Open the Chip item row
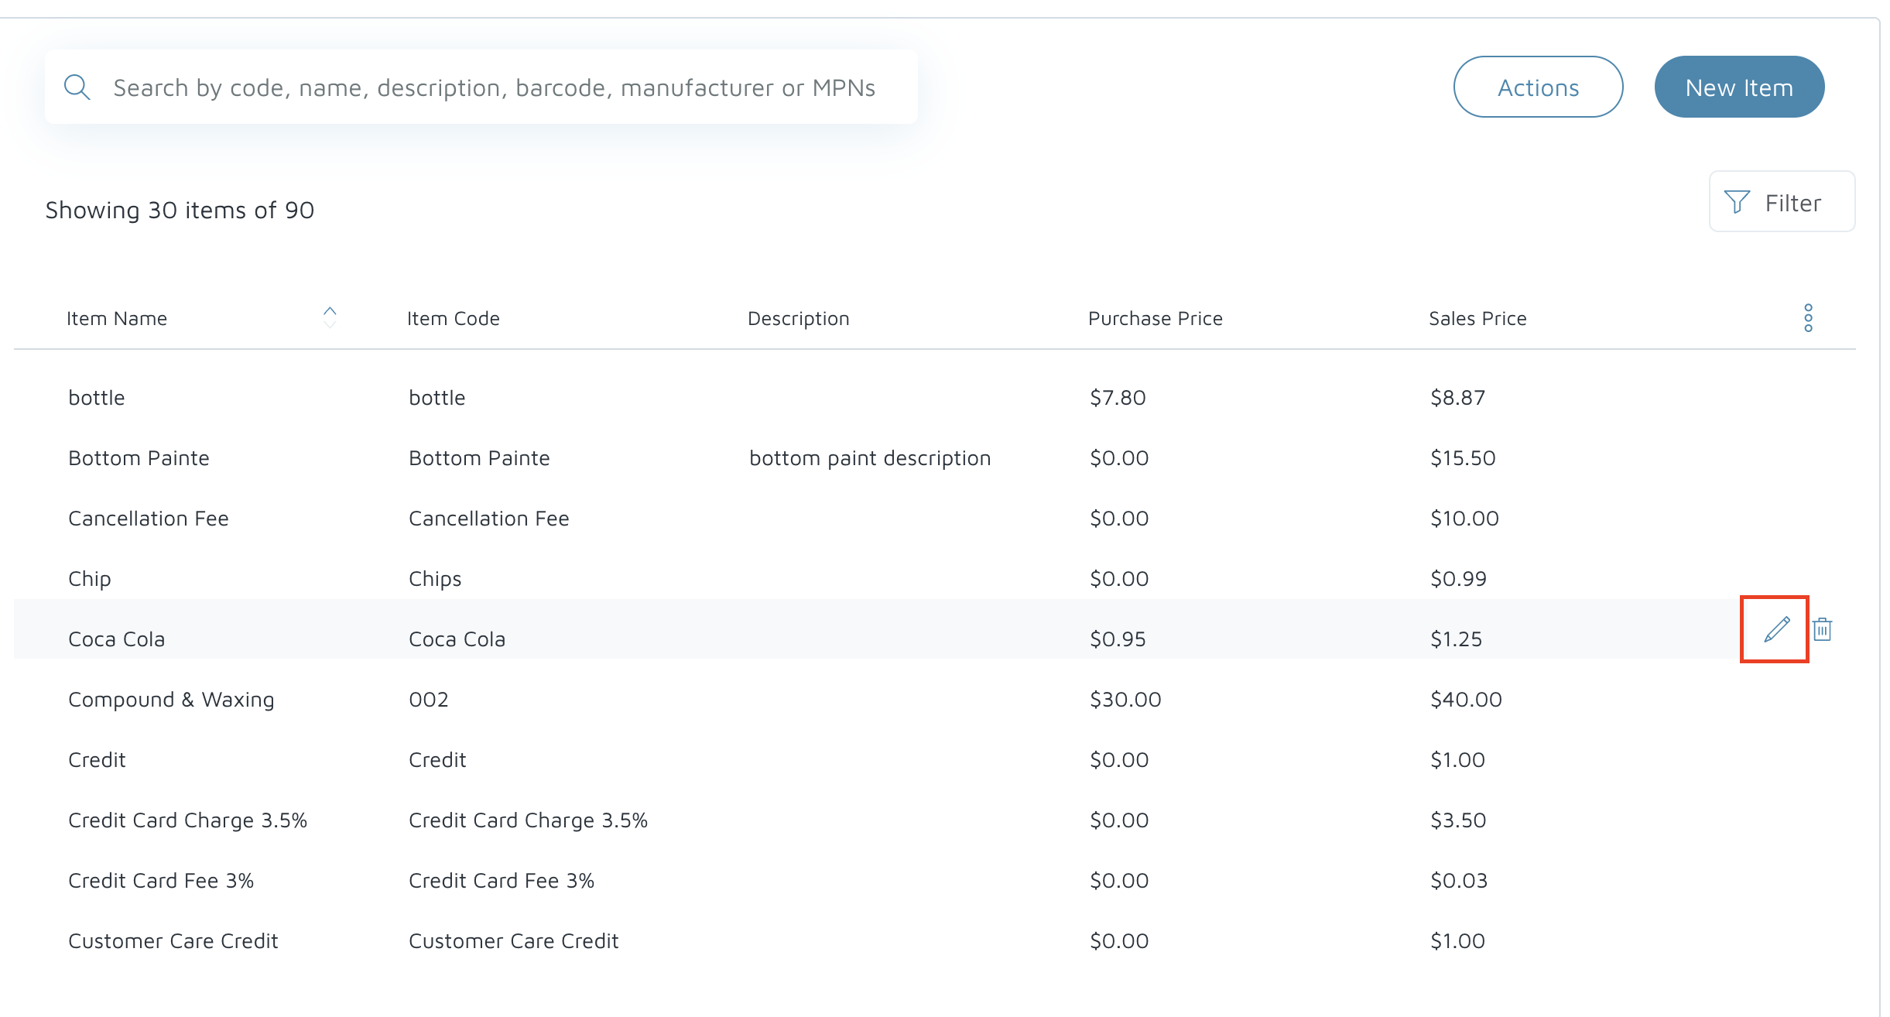This screenshot has height=1017, width=1890. tap(90, 579)
